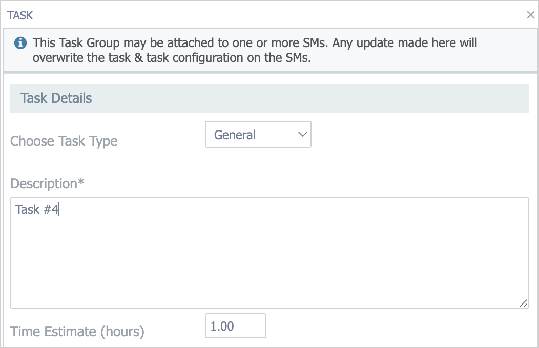
Task: Select the General option text in the combo box
Action: (235, 135)
